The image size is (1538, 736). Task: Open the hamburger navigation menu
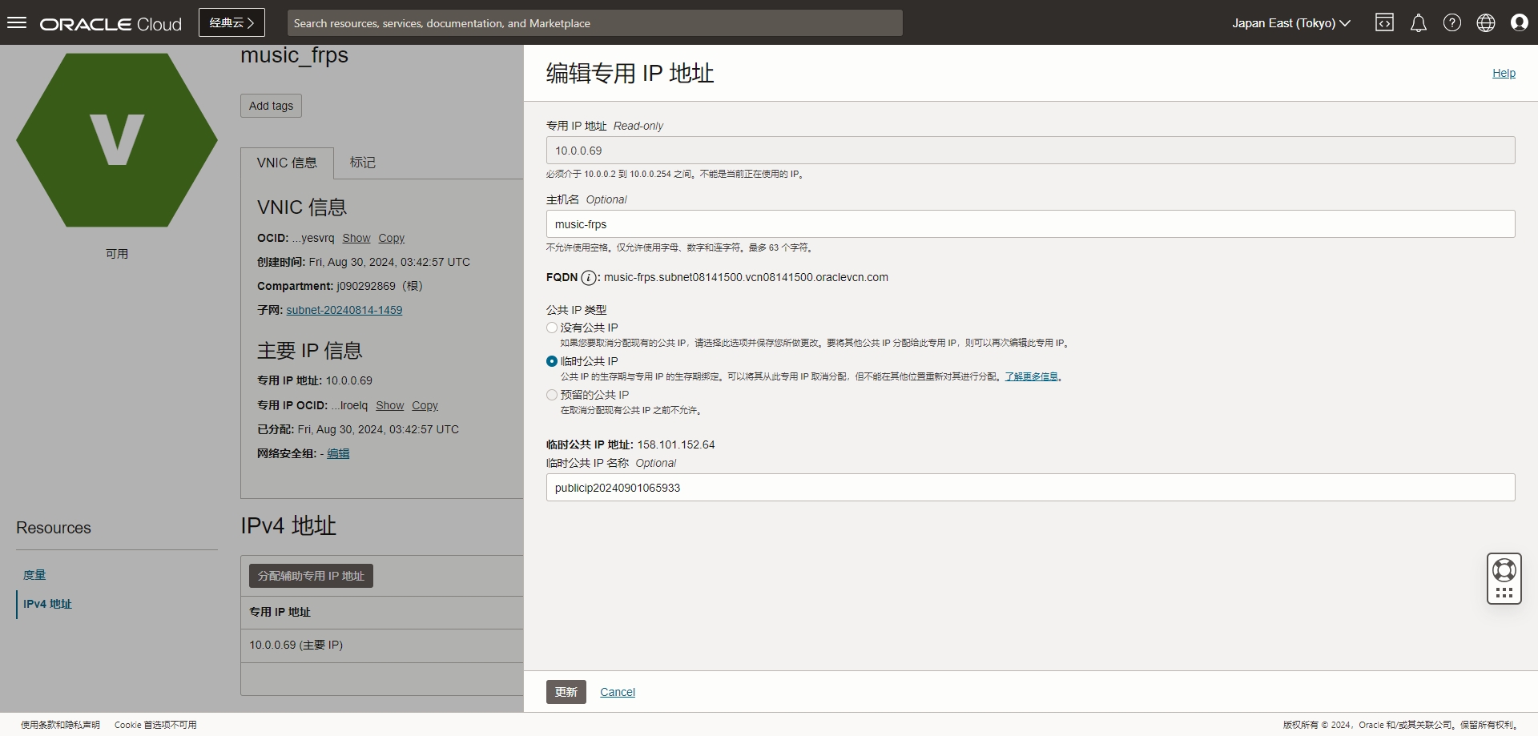pos(17,22)
